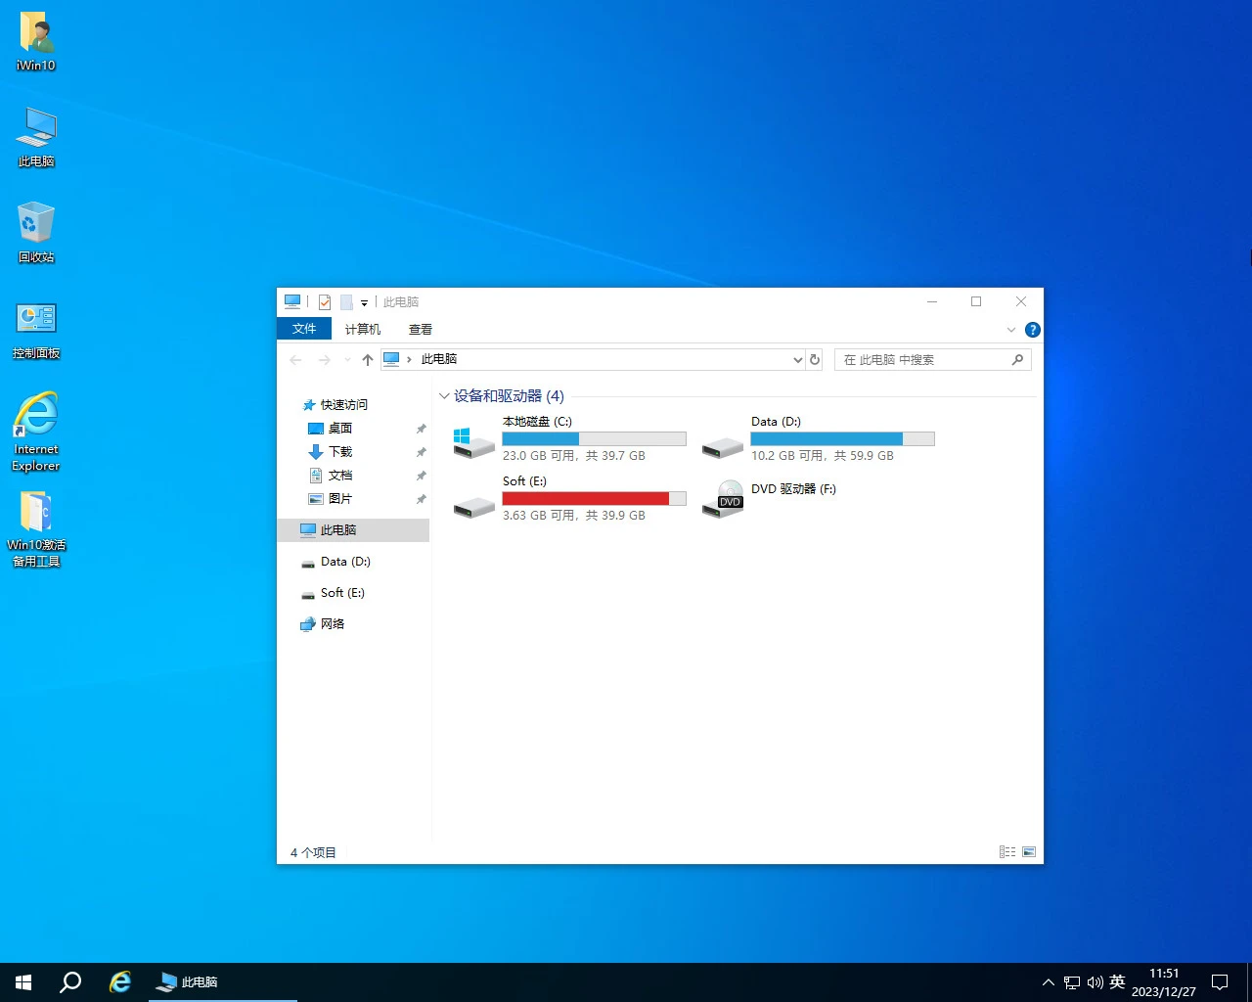
Task: Show hidden tray icons chevron
Action: click(1048, 982)
